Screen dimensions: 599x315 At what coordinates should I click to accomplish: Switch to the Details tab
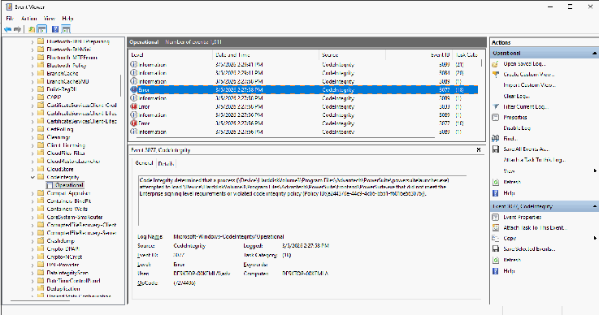click(166, 163)
